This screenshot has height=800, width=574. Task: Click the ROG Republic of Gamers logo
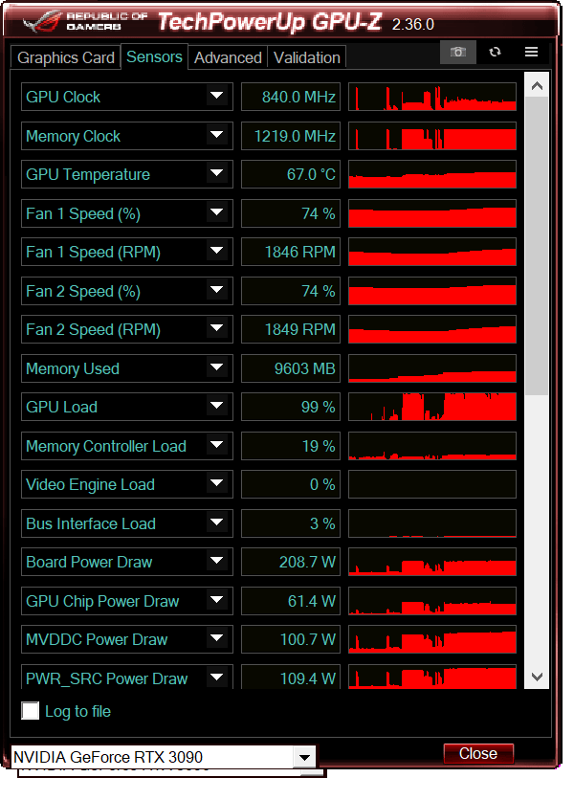pos(85,21)
